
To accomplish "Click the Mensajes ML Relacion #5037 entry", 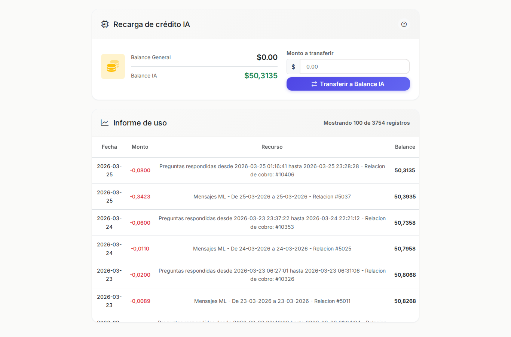I will click(x=272, y=197).
